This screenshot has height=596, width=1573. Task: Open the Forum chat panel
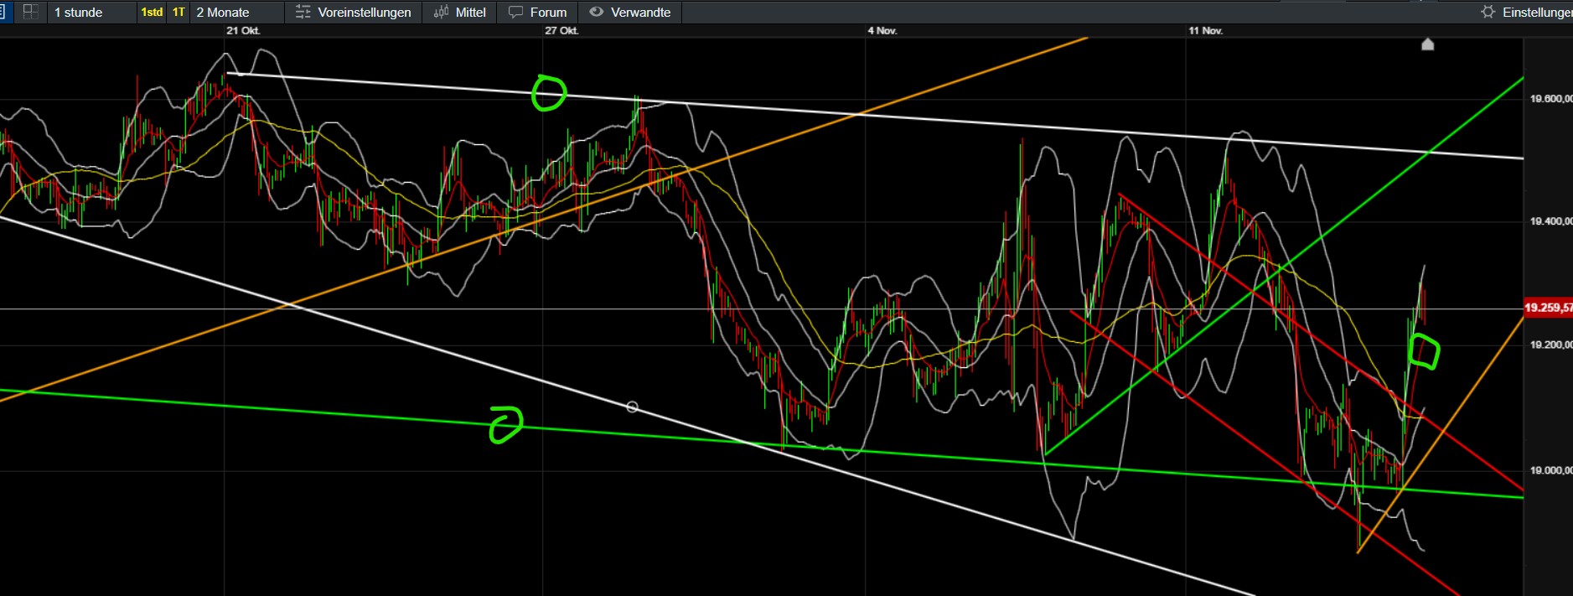[537, 12]
